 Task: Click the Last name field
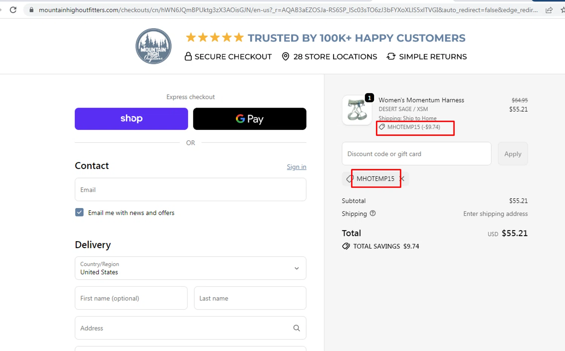tap(250, 298)
